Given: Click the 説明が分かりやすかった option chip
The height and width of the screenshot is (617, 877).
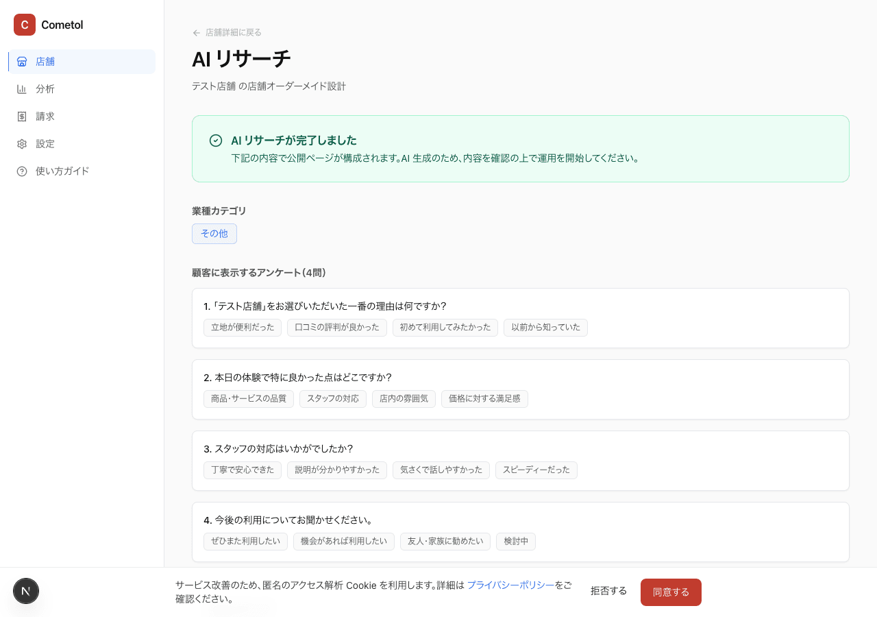Looking at the screenshot, I should pos(337,470).
